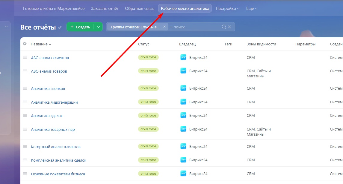343x184 pixels.
Task: Go to Готовые отчёты в Маркетплейсе
Action: 54,9
